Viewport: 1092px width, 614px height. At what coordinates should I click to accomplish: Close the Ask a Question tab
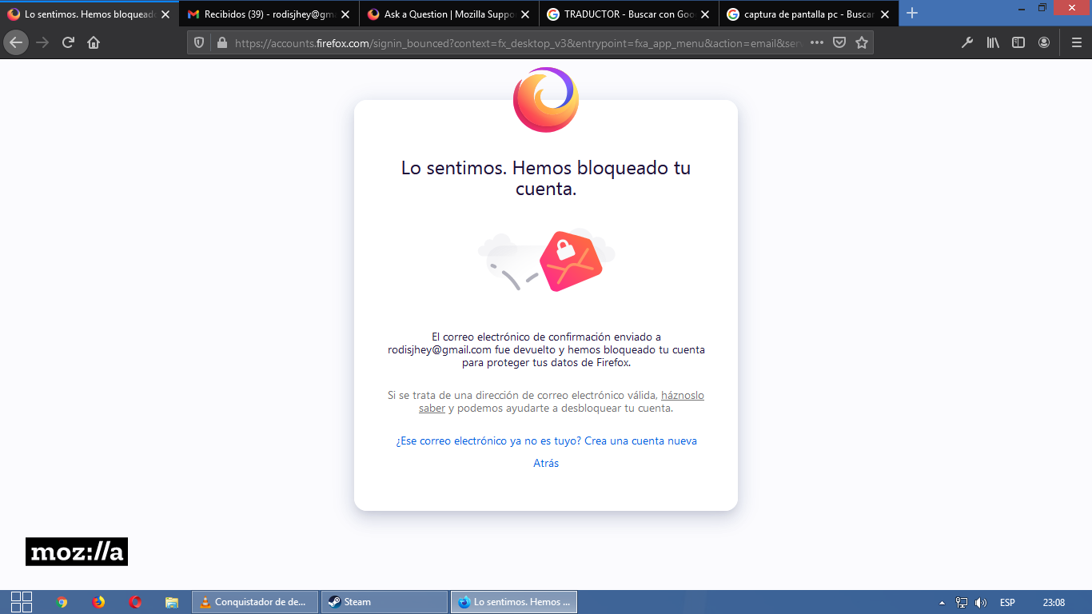coord(525,14)
